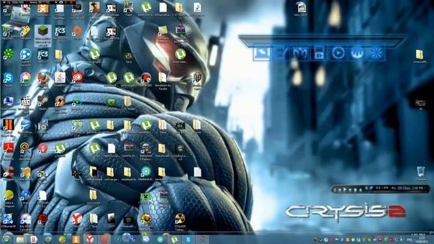The height and width of the screenshot is (244, 434).
Task: Play track in mini media player bar
Action: click(345, 190)
